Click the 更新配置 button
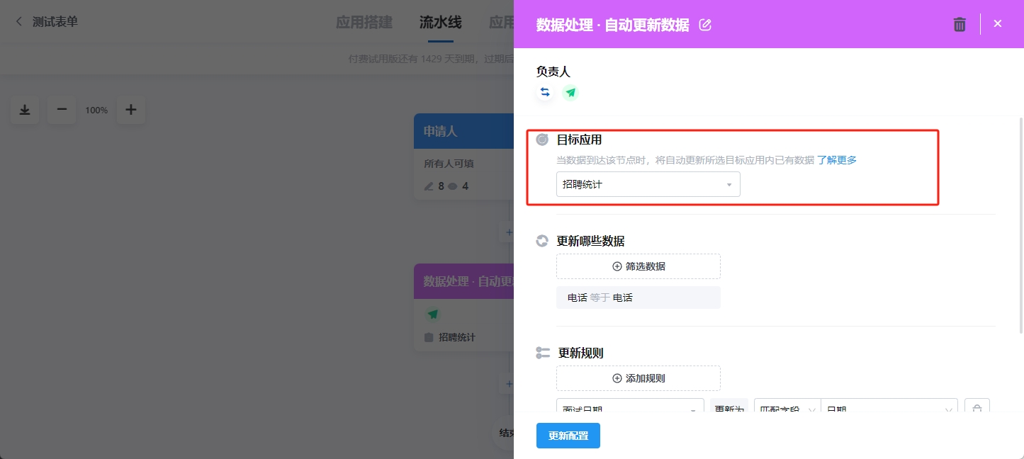 point(568,436)
